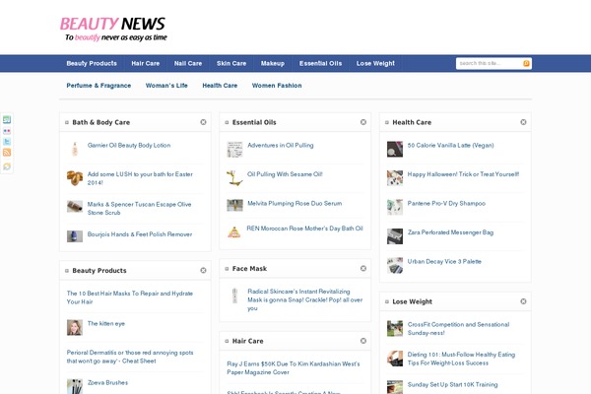The height and width of the screenshot is (394, 591).
Task: Open the Hair Care menu item
Action: [146, 63]
